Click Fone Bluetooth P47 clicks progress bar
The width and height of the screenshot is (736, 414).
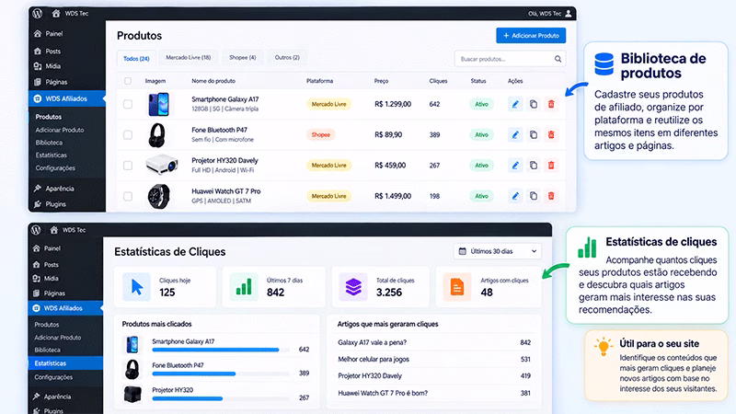click(221, 374)
